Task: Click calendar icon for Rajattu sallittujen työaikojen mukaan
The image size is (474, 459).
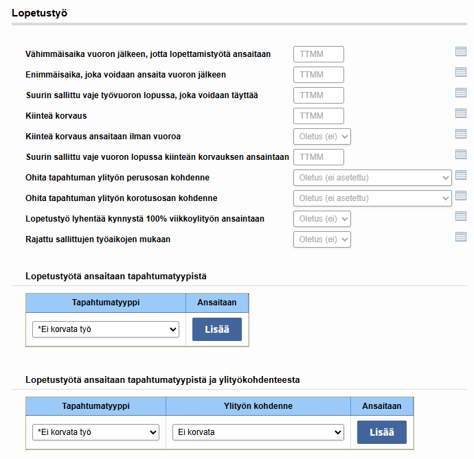Action: pos(461,237)
